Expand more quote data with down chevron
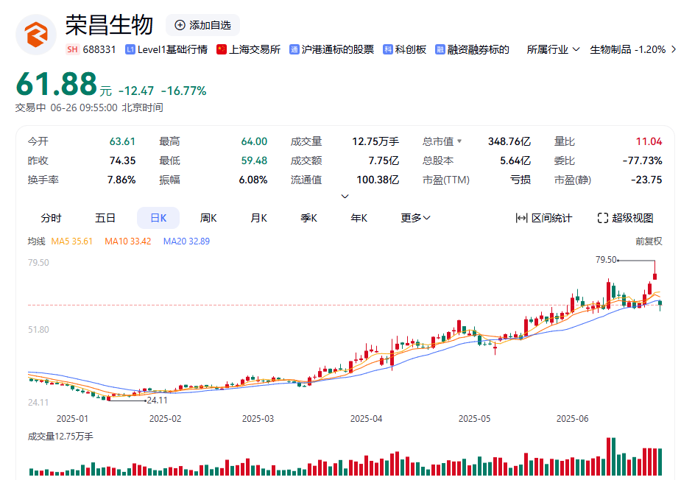Screen dimensions: 681x480 coord(345,197)
